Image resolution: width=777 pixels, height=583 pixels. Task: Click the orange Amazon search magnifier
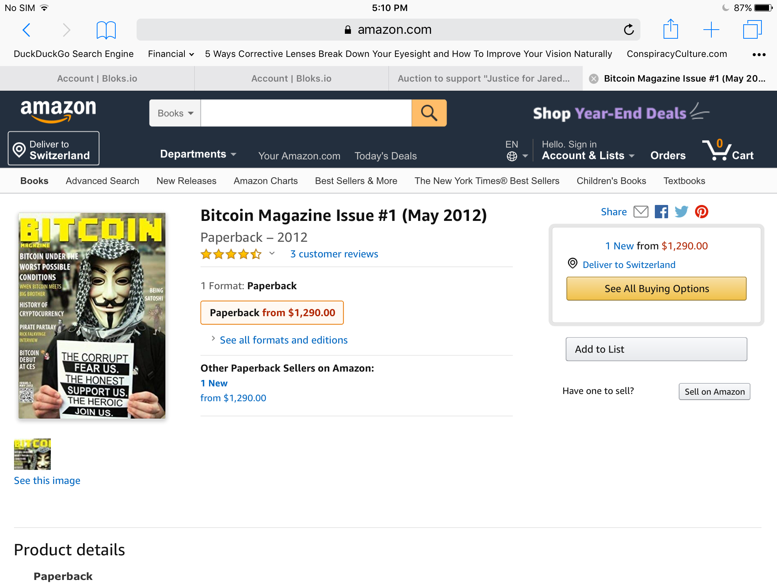point(429,113)
